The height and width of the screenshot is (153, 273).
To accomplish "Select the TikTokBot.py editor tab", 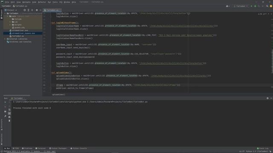I will (x=52, y=10).
